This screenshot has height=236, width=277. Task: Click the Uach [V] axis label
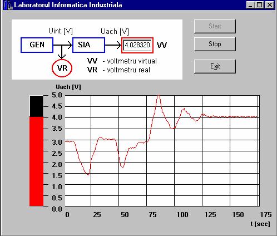pos(68,87)
